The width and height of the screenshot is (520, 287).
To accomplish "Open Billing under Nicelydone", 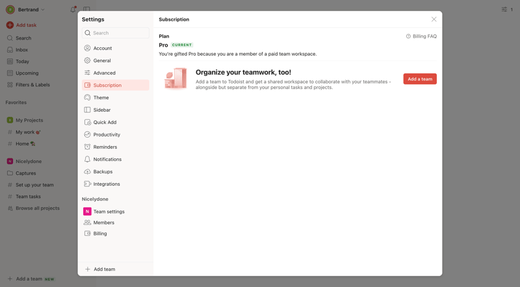I will click(x=116, y=233).
